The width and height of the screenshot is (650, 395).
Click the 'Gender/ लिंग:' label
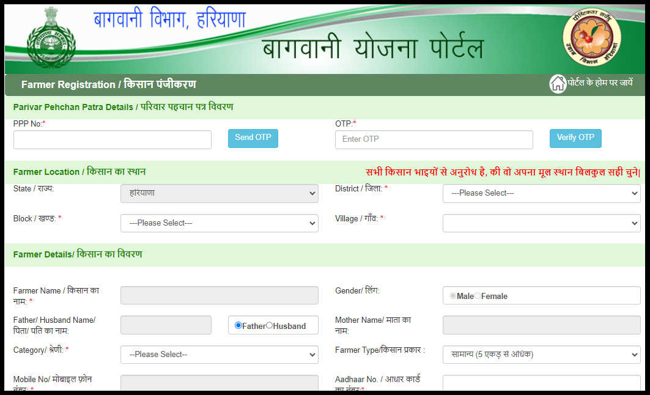[x=357, y=290]
